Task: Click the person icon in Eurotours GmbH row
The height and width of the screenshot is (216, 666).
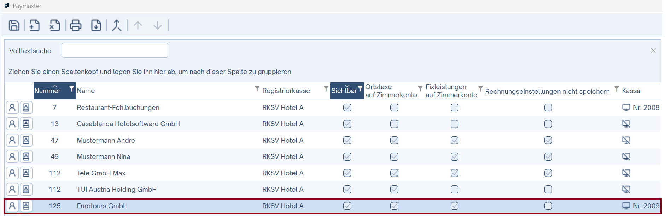Action: (x=12, y=206)
